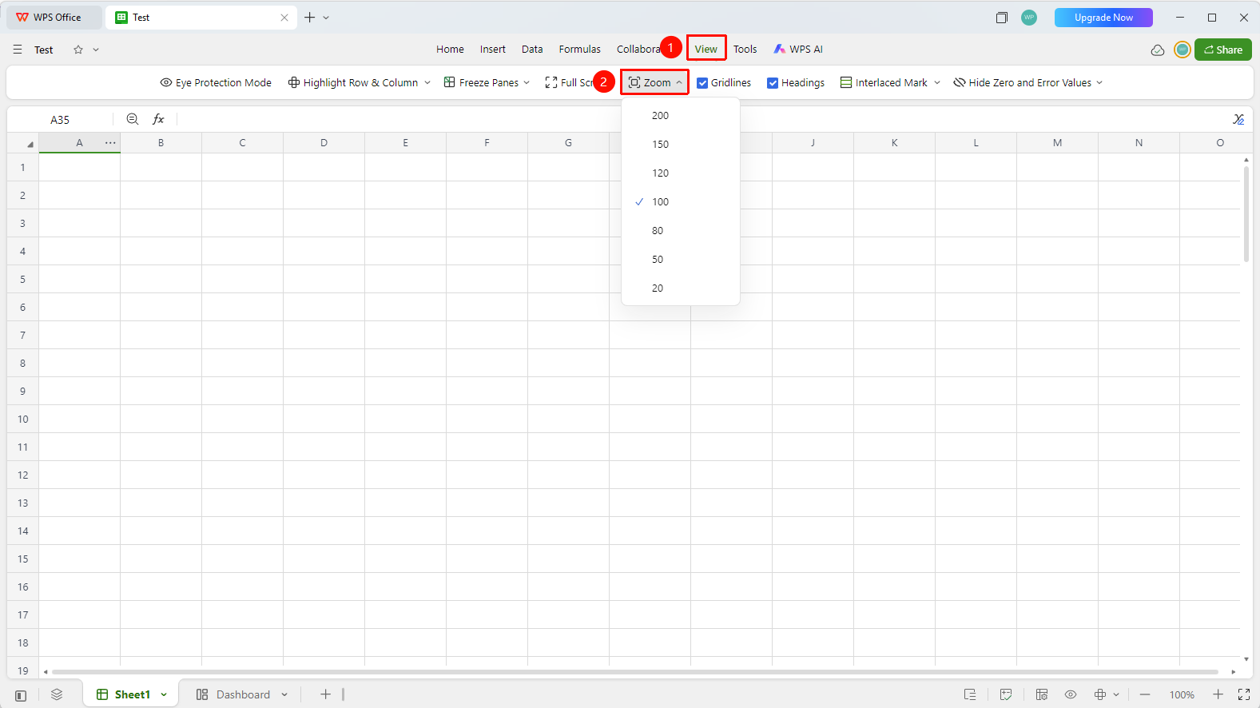Viewport: 1260px width, 708px height.
Task: Open the hamburger main menu
Action: pyautogui.click(x=18, y=50)
